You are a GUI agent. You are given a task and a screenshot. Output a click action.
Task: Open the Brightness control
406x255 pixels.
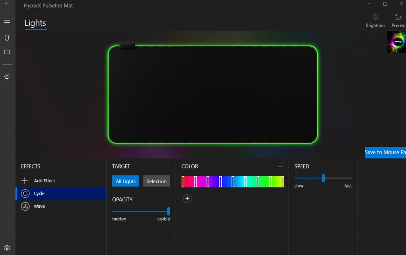click(375, 20)
